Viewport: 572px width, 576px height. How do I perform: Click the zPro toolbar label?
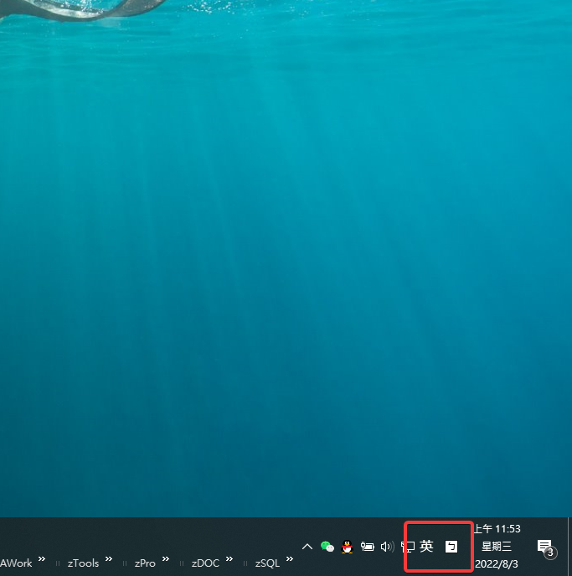[145, 563]
